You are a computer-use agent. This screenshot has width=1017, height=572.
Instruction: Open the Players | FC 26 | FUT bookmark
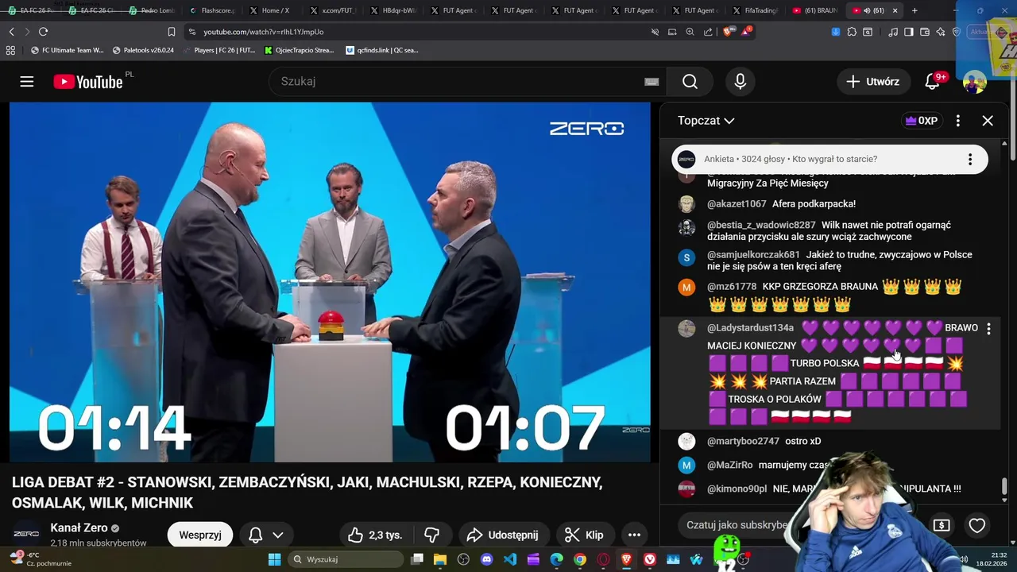coord(218,50)
